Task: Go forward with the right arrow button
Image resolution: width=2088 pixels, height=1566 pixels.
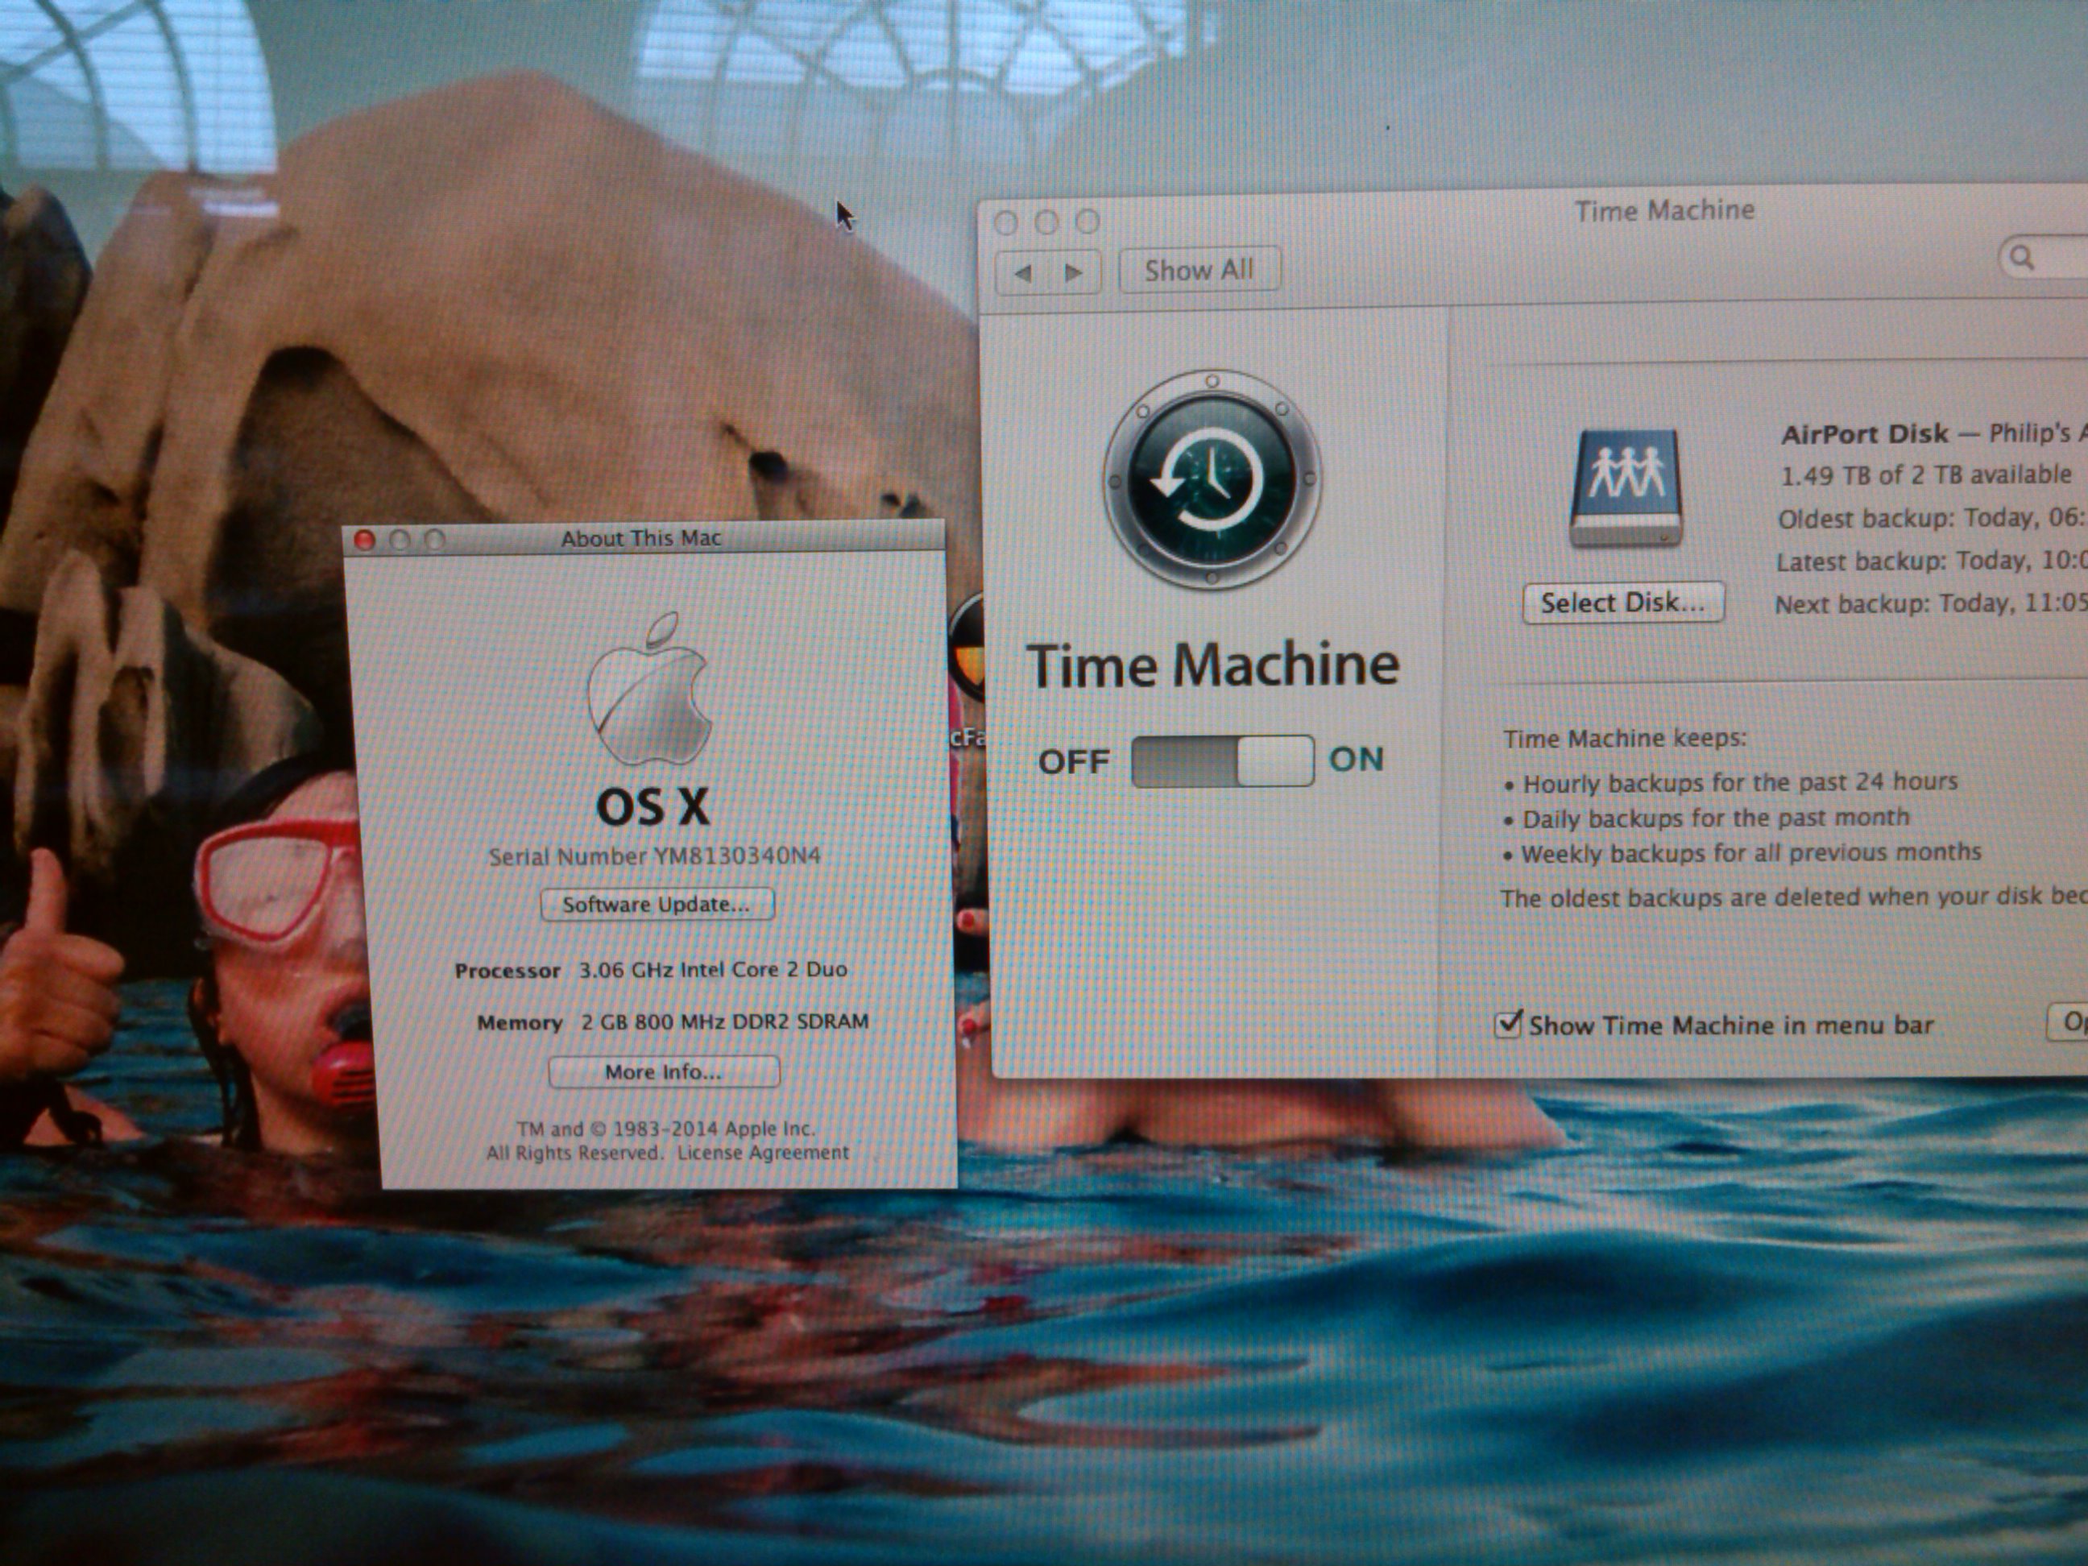Action: pos(1073,273)
